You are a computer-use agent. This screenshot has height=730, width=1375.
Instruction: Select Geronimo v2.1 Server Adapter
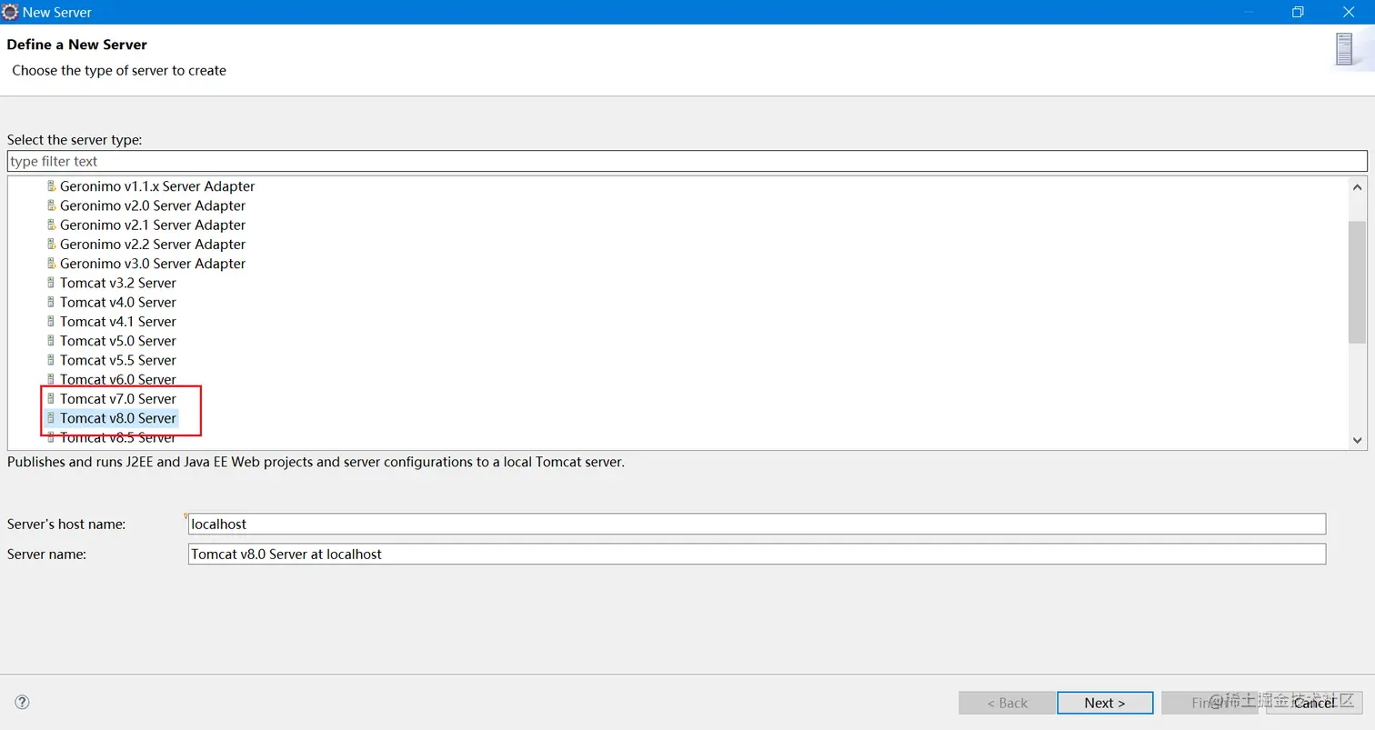[153, 225]
